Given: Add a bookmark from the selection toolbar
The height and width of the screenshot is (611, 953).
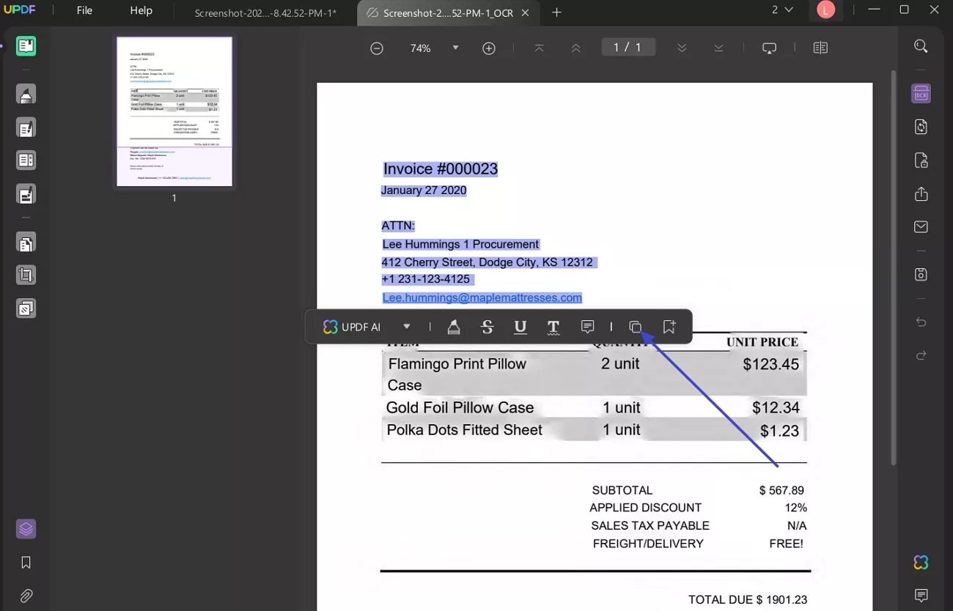Looking at the screenshot, I should pos(669,327).
